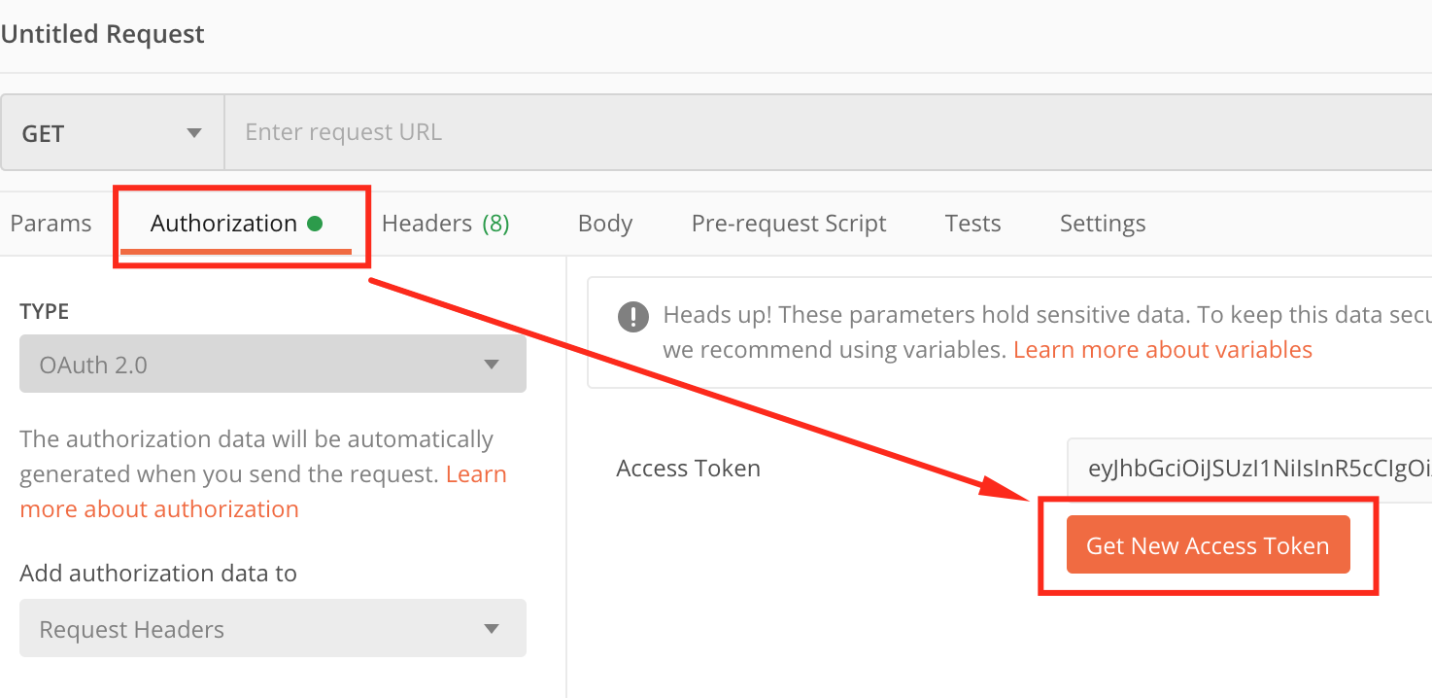Viewport: 1432px width, 698px height.
Task: Follow the Learn more about variables link
Action: (1163, 350)
